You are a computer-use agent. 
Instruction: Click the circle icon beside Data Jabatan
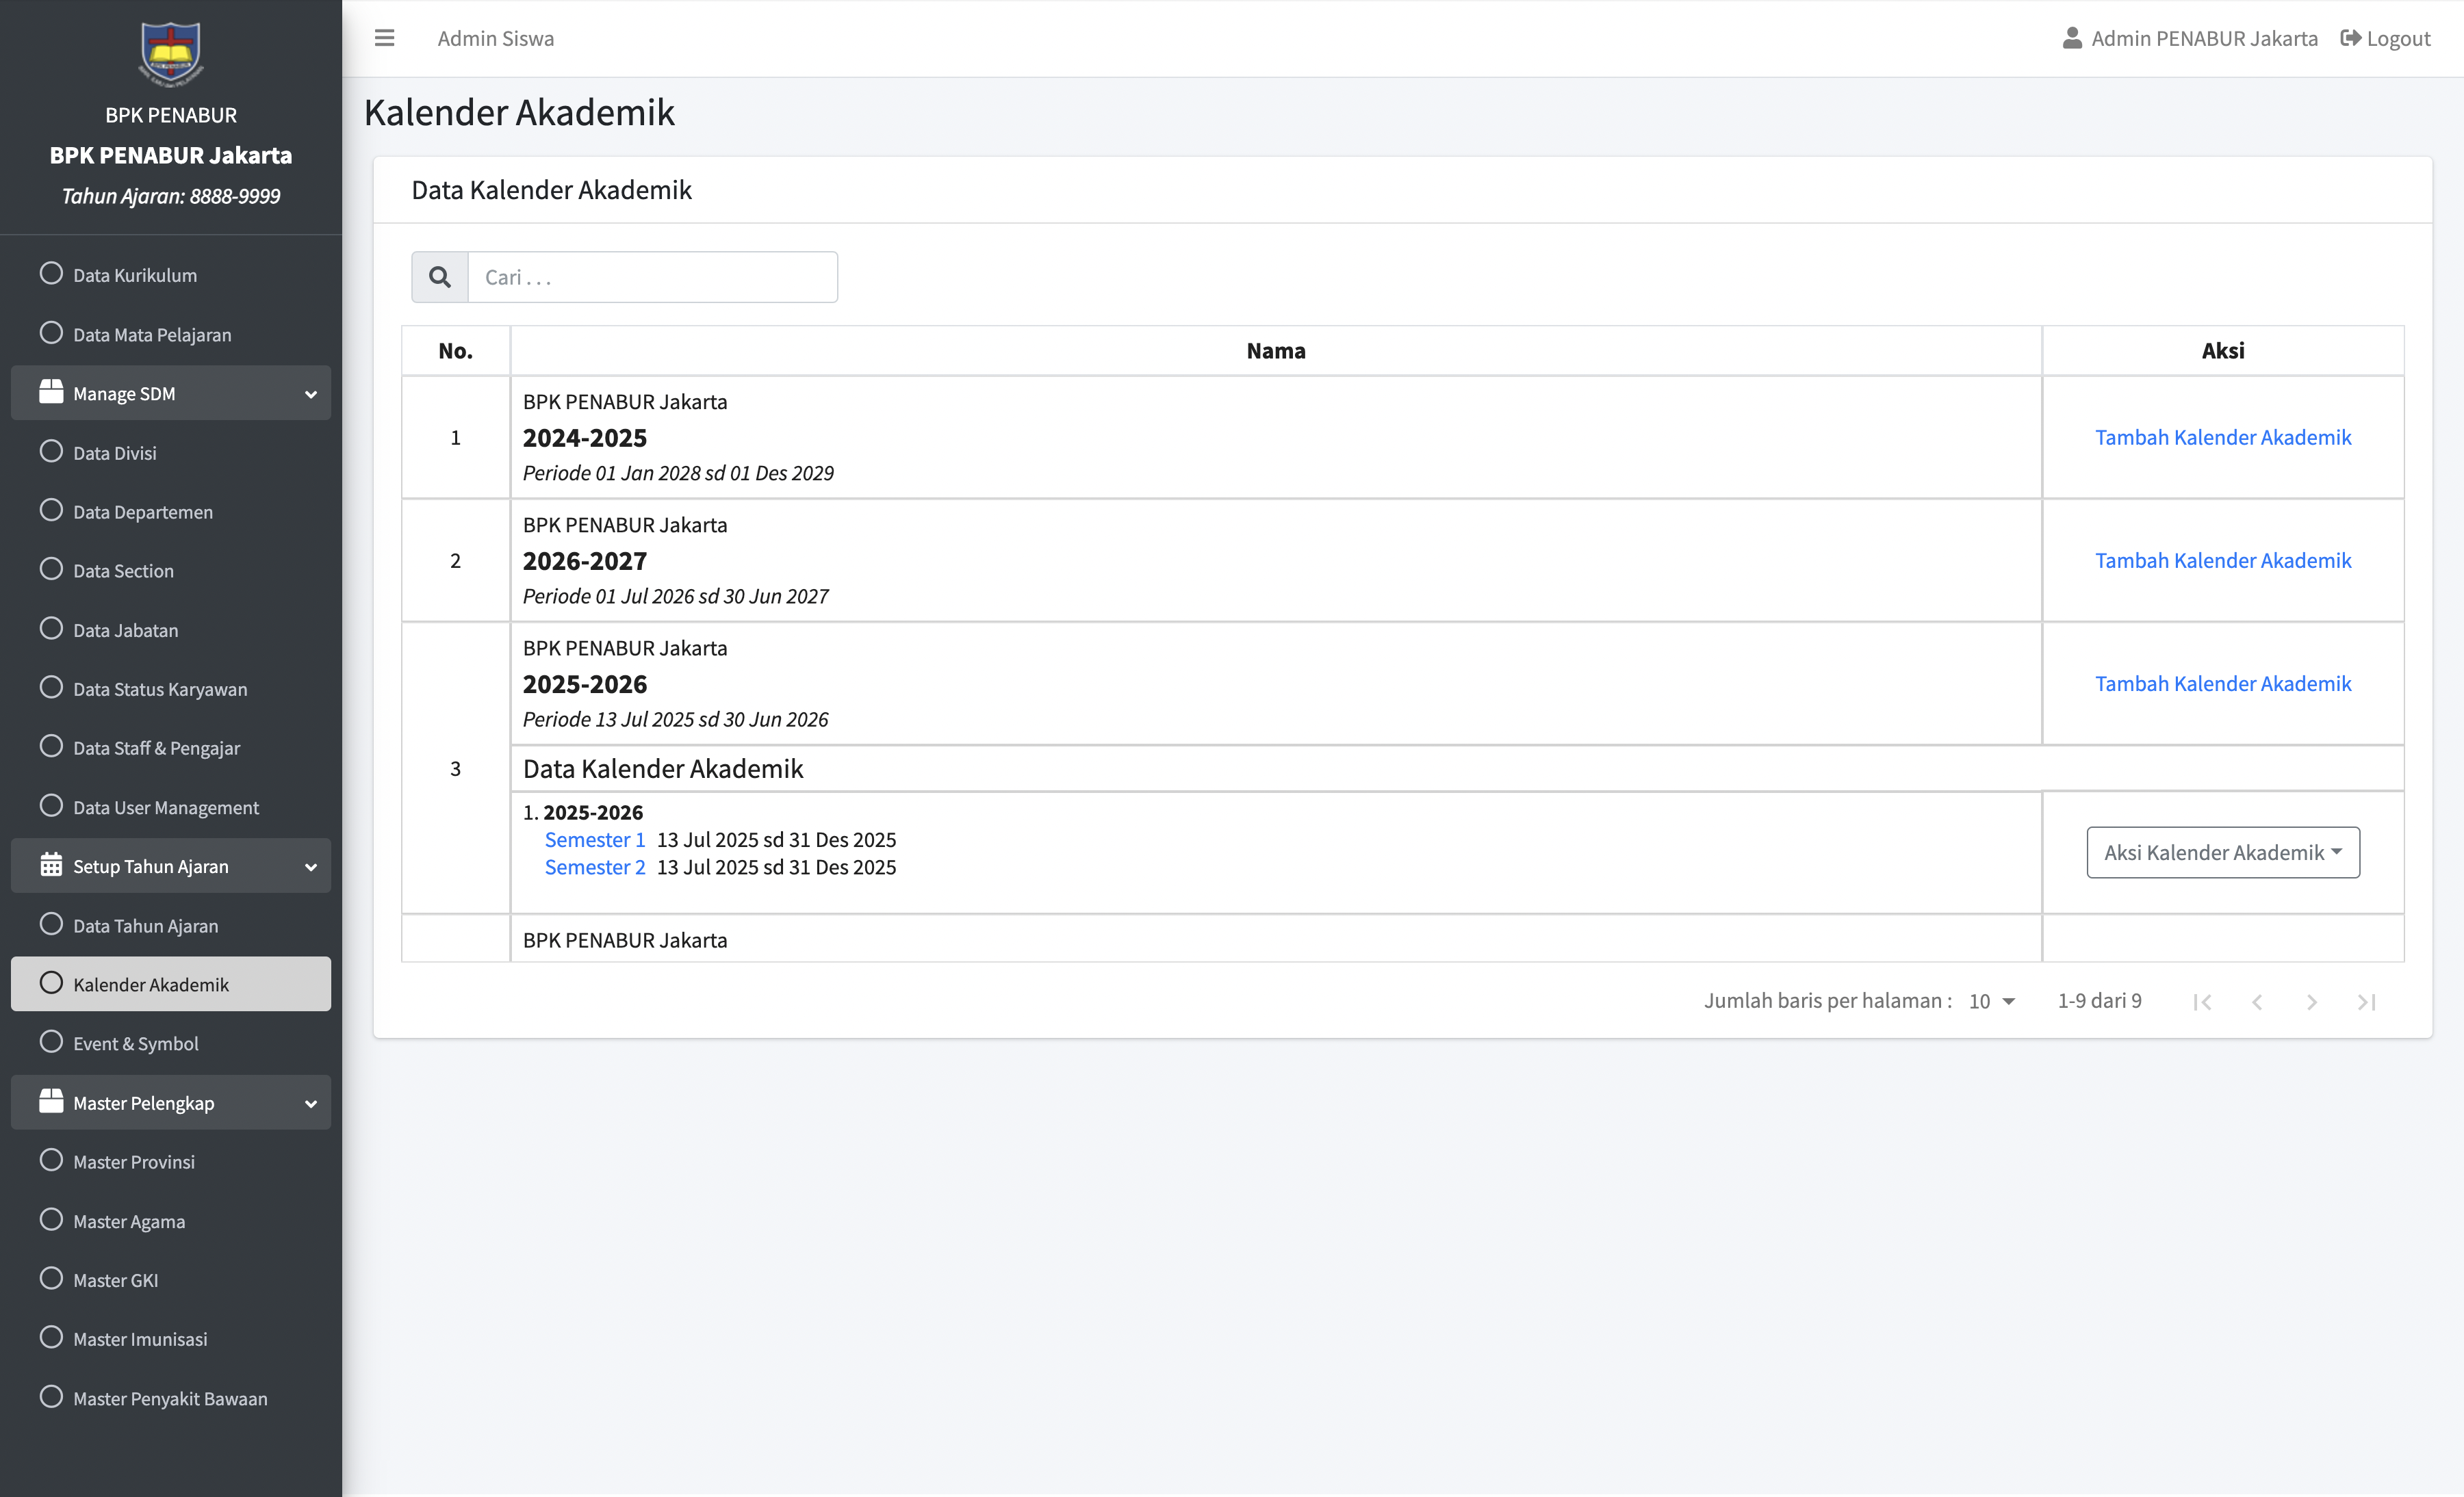[51, 629]
